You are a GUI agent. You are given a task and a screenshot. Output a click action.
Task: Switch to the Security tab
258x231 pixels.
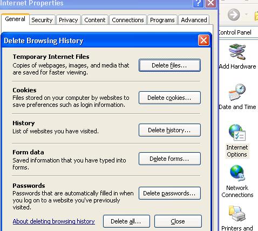[42, 20]
